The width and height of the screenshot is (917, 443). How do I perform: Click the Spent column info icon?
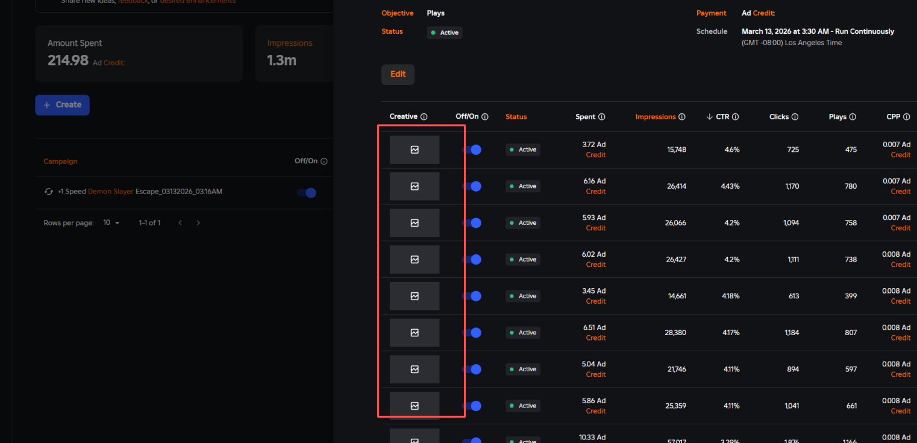[x=601, y=117]
